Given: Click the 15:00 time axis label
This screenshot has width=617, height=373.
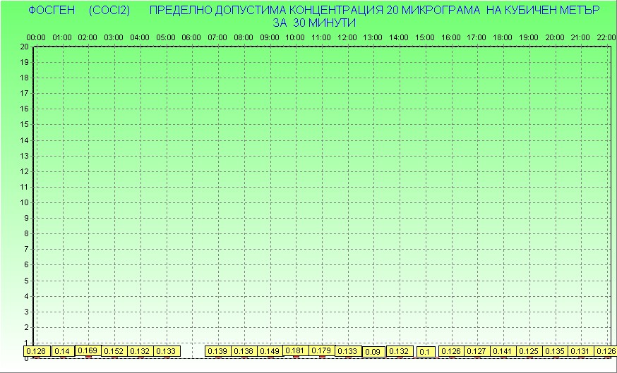Looking at the screenshot, I should [x=424, y=37].
